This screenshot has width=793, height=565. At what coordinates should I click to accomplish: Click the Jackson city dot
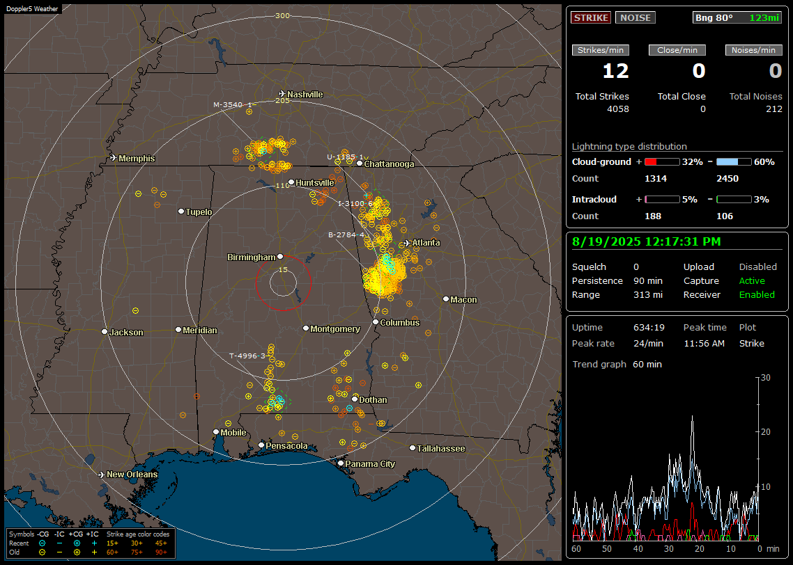click(105, 332)
